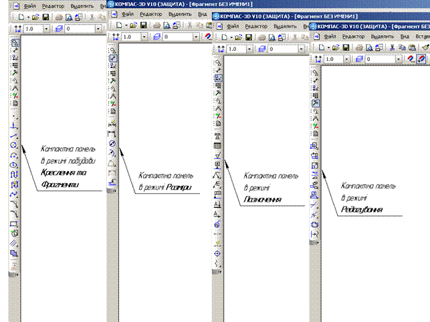The height and width of the screenshot is (322, 430).
Task: Open the Выделить menu in the third window
Action: click(x=285, y=26)
